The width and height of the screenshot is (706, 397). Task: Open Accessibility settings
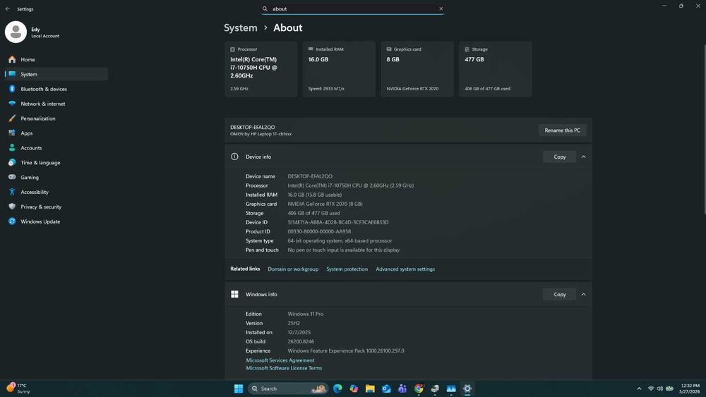(56, 192)
